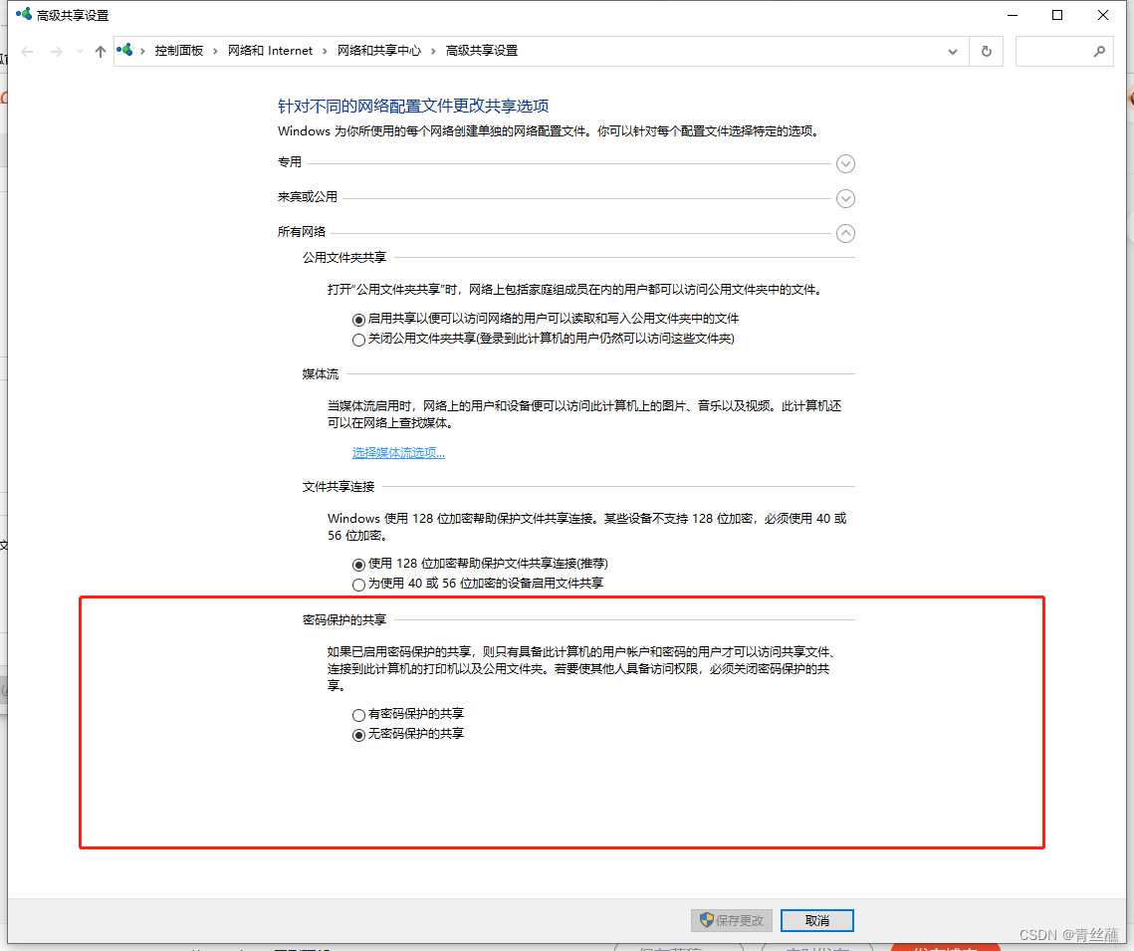
Task: Navigate to 网络和共享中心 breadcrumb
Action: coord(379,51)
